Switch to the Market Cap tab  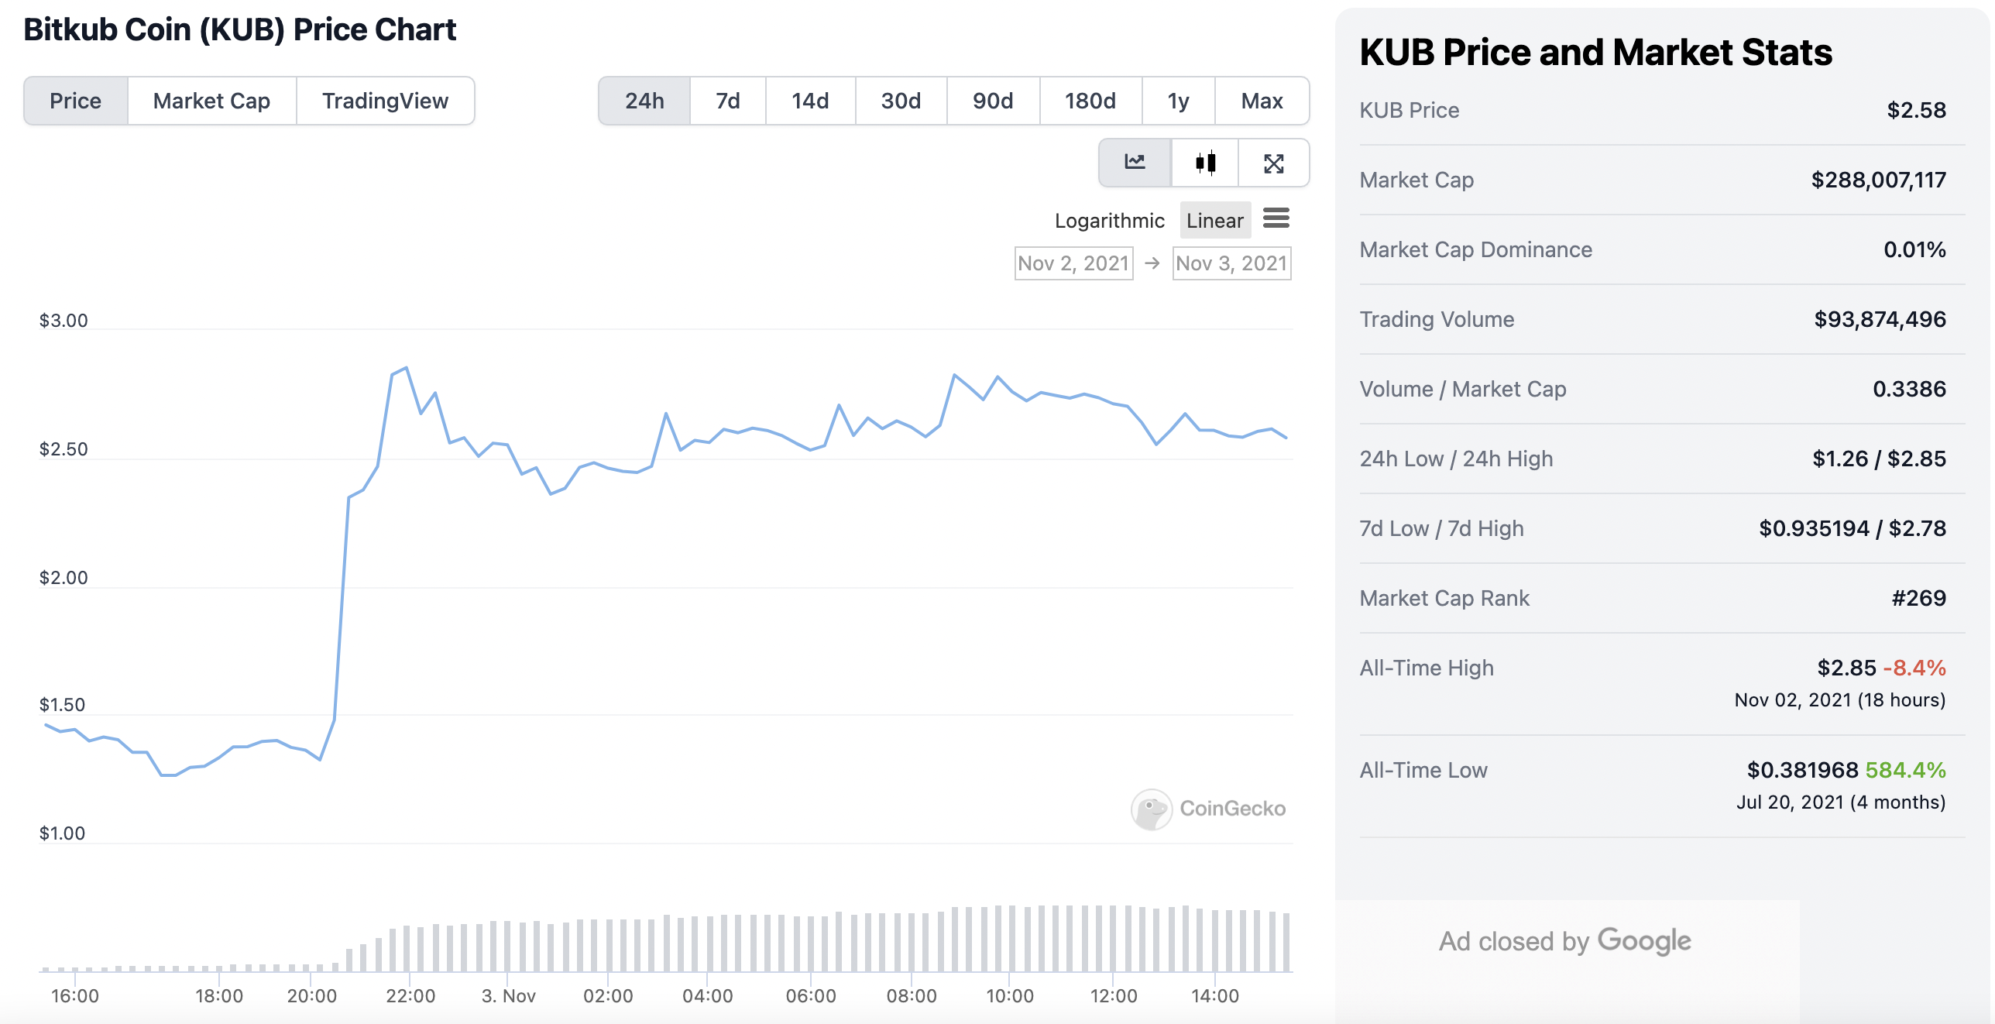(211, 101)
